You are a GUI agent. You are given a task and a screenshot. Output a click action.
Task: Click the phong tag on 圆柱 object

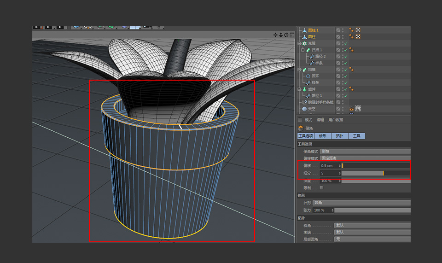coord(351,36)
